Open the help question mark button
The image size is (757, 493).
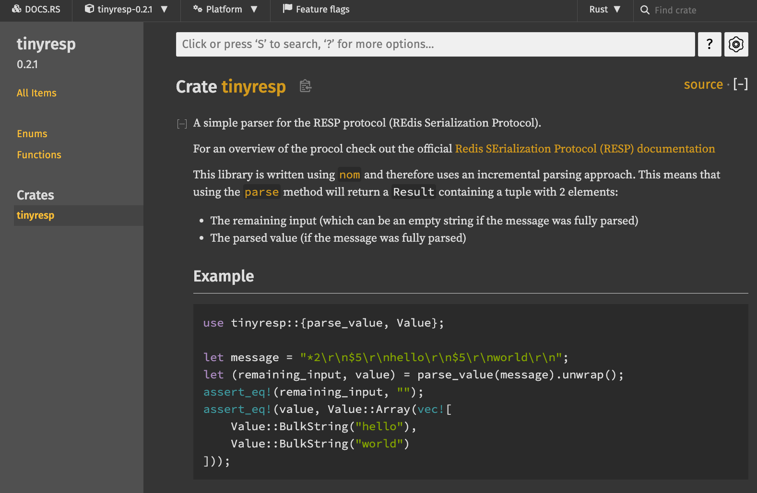click(x=710, y=44)
